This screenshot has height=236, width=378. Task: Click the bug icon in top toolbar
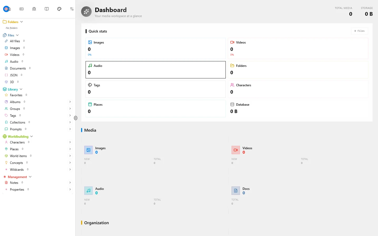(x=34, y=9)
